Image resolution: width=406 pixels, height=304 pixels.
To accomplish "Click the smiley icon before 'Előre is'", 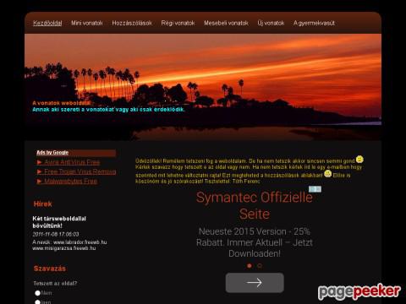I will tap(327, 174).
